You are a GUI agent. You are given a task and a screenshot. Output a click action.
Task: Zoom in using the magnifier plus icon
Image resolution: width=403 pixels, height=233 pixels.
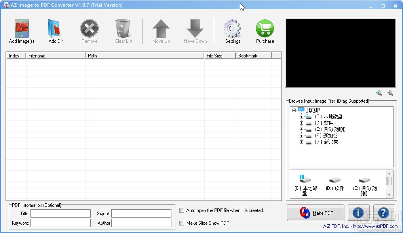(379, 93)
